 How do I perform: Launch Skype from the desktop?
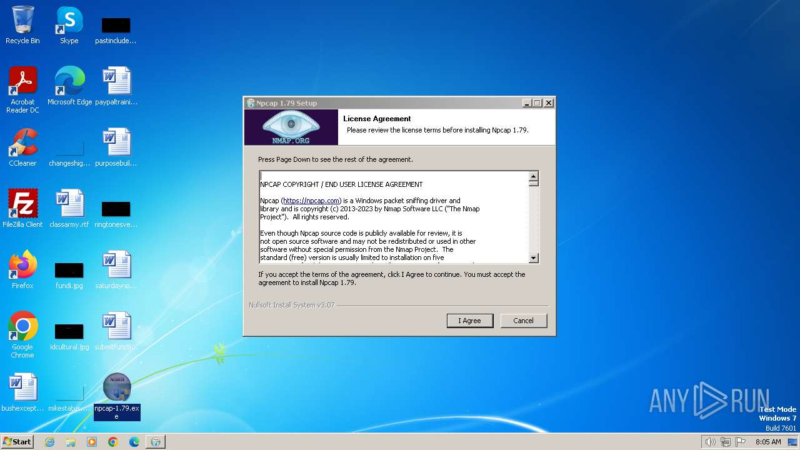pyautogui.click(x=69, y=25)
